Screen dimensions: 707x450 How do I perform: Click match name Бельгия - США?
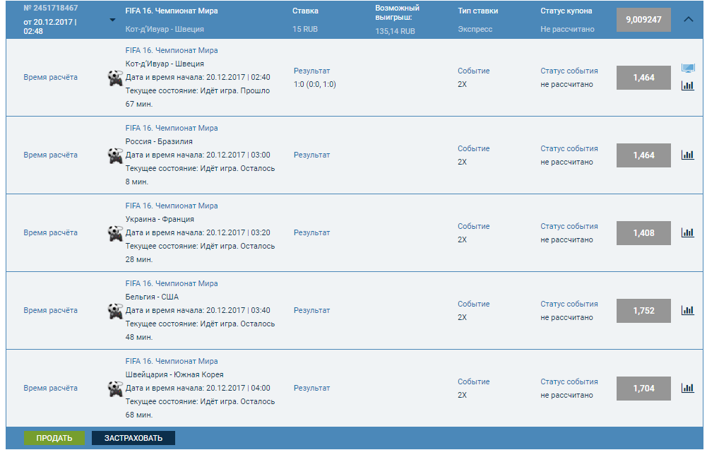[152, 297]
